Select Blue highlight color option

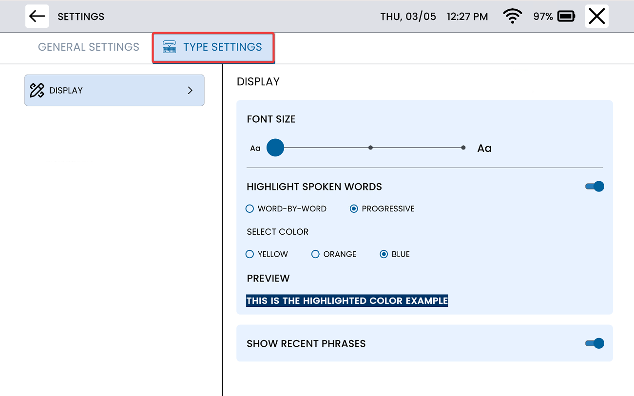pyautogui.click(x=384, y=254)
